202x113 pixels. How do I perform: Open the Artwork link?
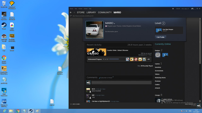(x=157, y=88)
